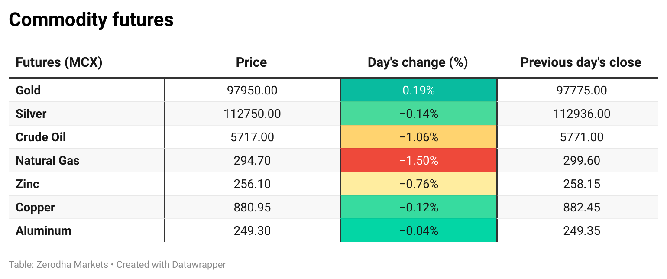Click the Crude Oil row label
This screenshot has width=667, height=279.
click(x=41, y=137)
